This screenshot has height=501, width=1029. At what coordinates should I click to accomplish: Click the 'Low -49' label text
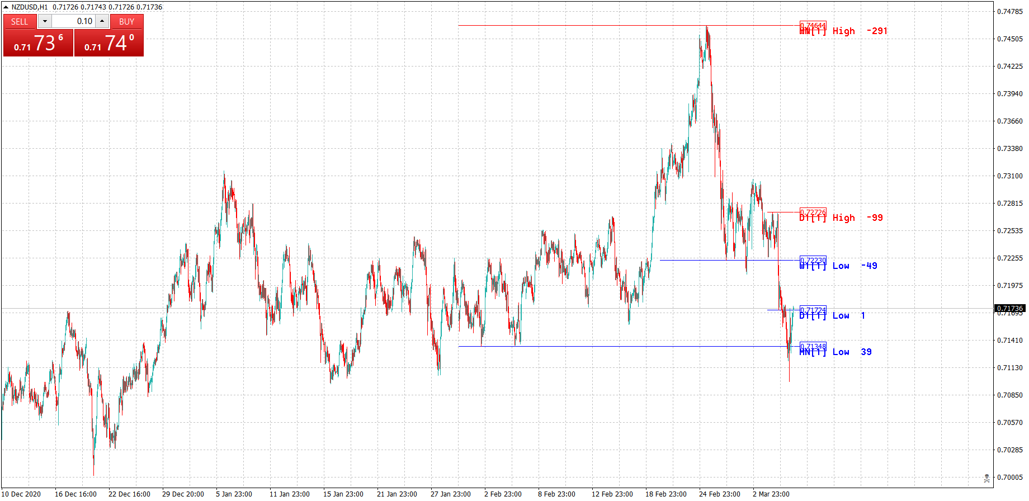click(x=855, y=266)
